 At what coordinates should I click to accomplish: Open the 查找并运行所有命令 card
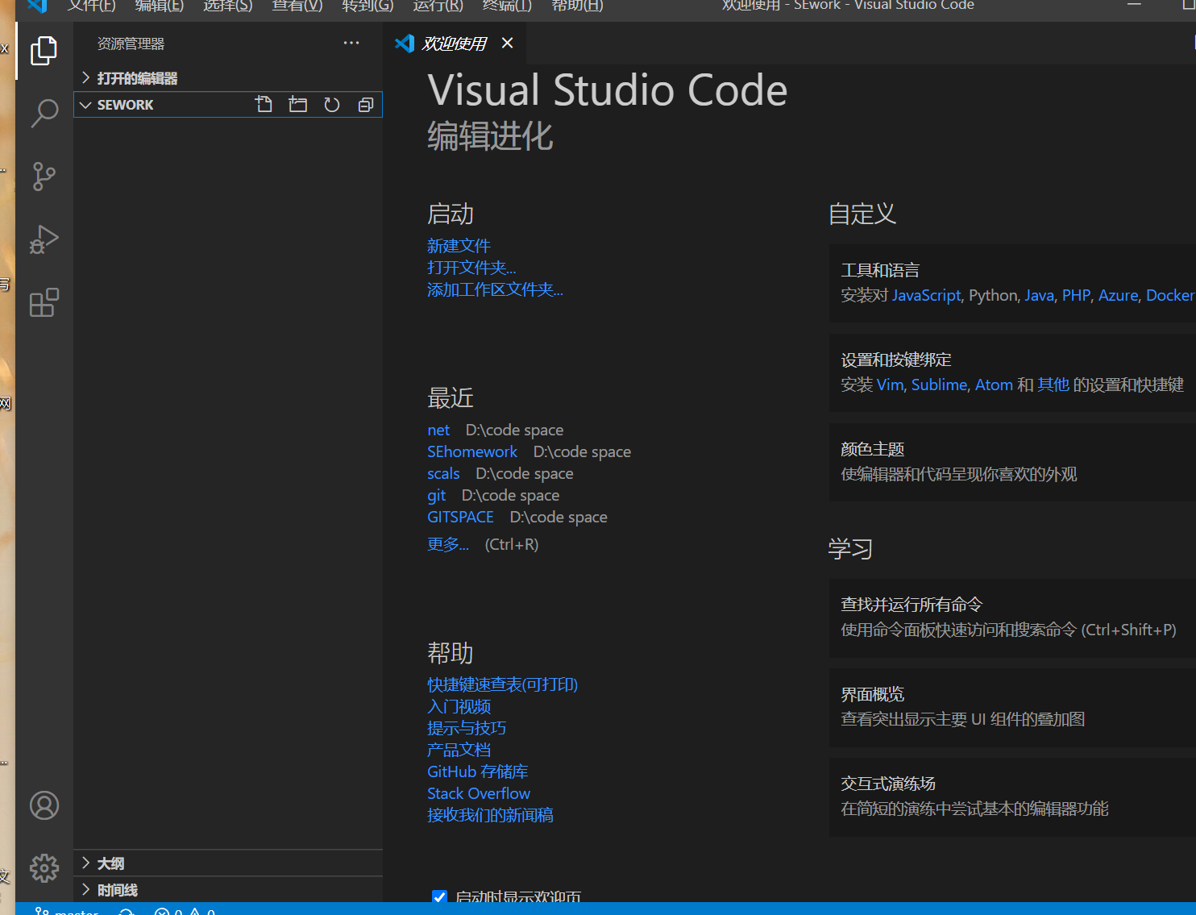(x=1012, y=618)
